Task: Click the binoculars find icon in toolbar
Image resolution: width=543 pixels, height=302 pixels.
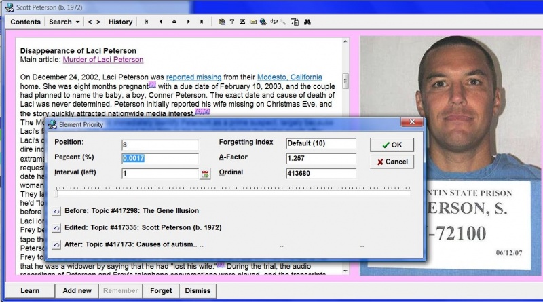Action: point(306,22)
